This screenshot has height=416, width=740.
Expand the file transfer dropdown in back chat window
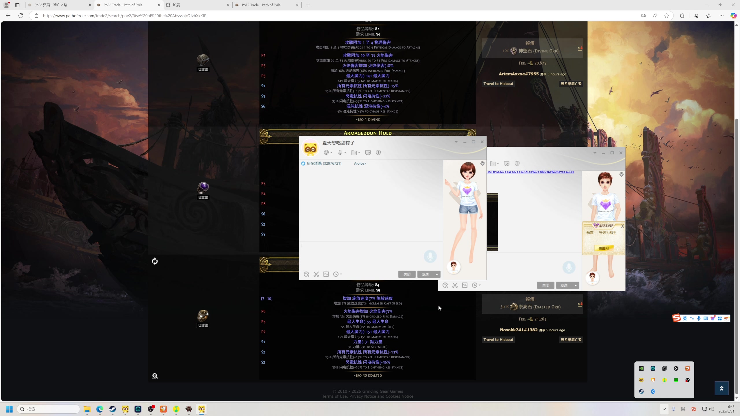tap(498, 164)
